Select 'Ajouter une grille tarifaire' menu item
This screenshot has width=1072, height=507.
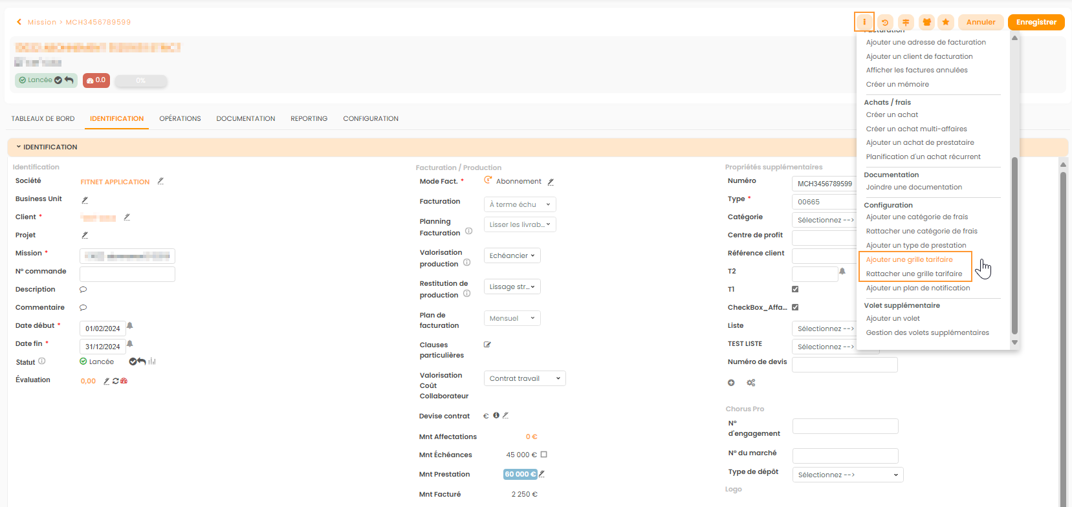909,259
